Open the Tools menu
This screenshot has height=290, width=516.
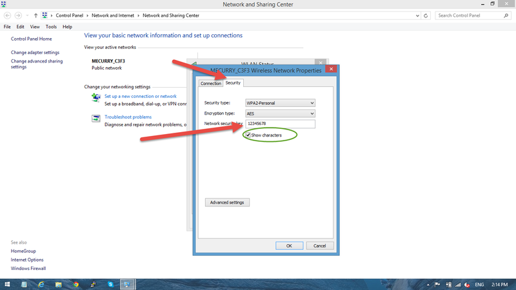(x=51, y=27)
